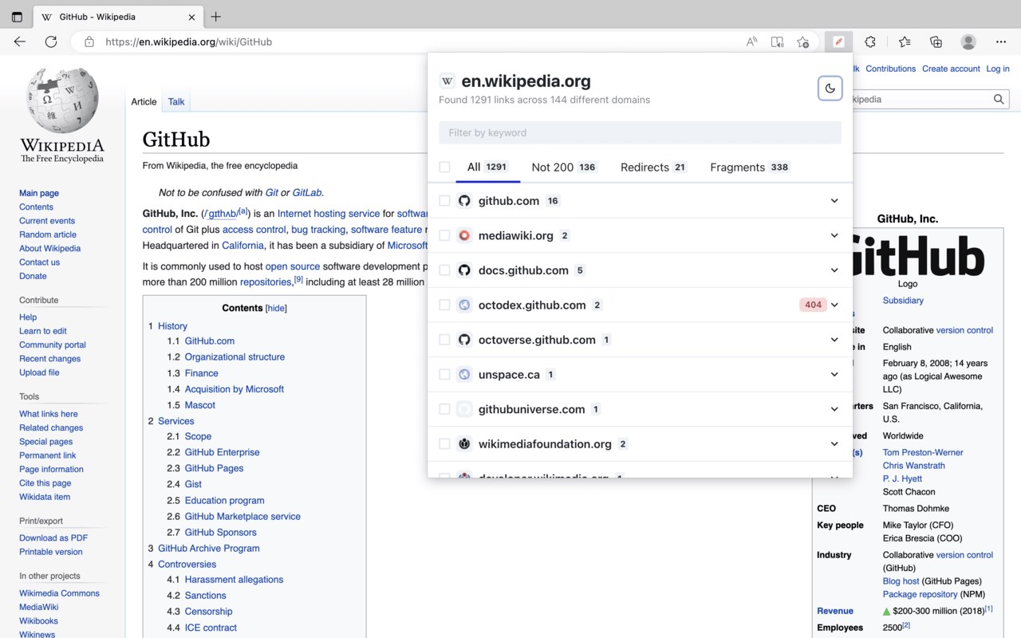Screen dimensions: 1021x638
Task: Open the Wikipedia Talk tab
Action: pyautogui.click(x=176, y=101)
